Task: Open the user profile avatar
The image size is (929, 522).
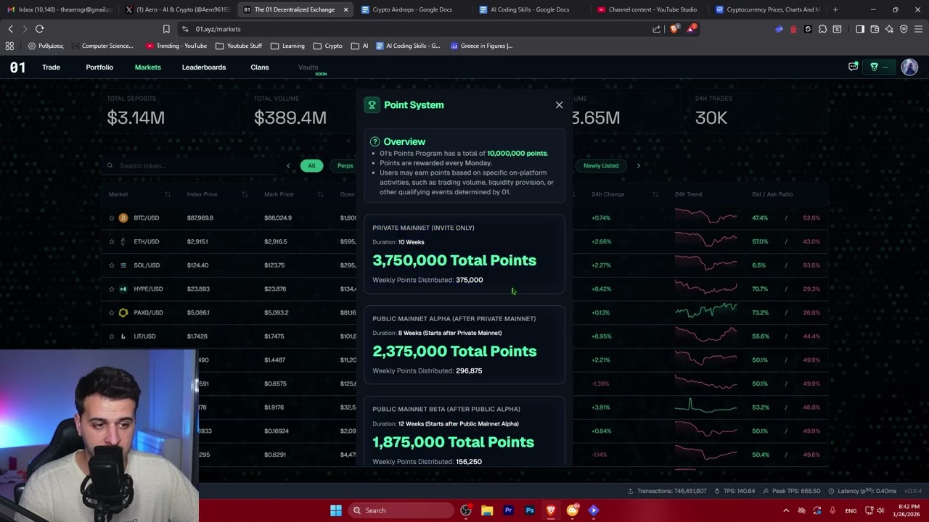Action: [x=909, y=67]
